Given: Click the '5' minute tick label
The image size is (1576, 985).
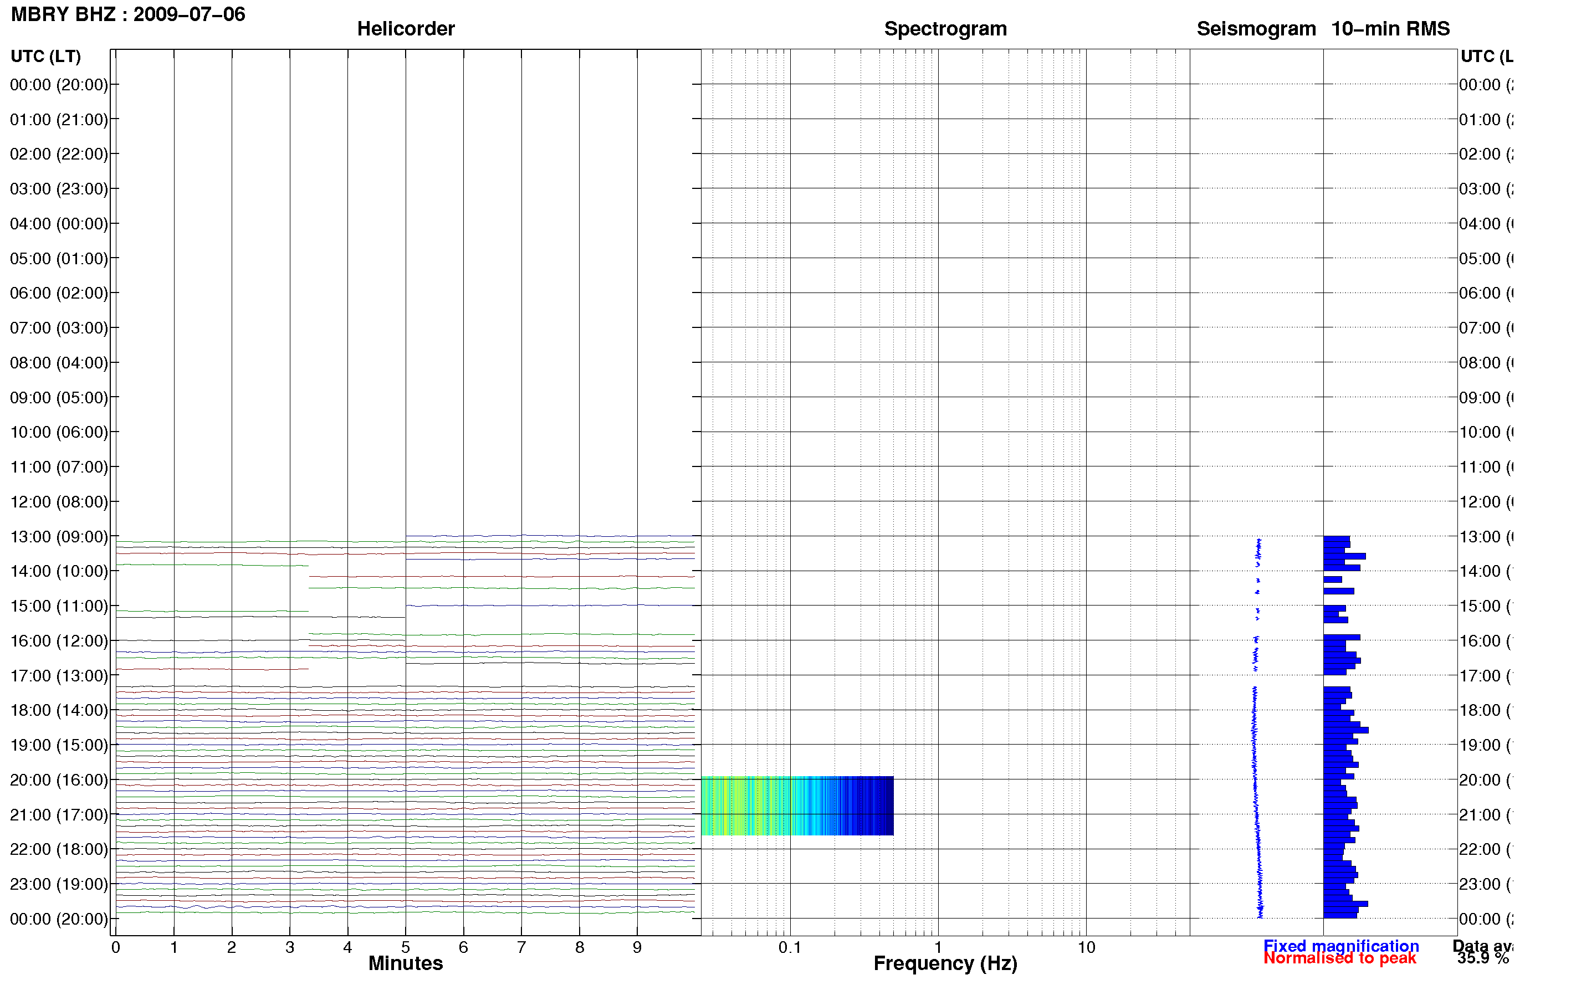Looking at the screenshot, I should pos(405,948).
